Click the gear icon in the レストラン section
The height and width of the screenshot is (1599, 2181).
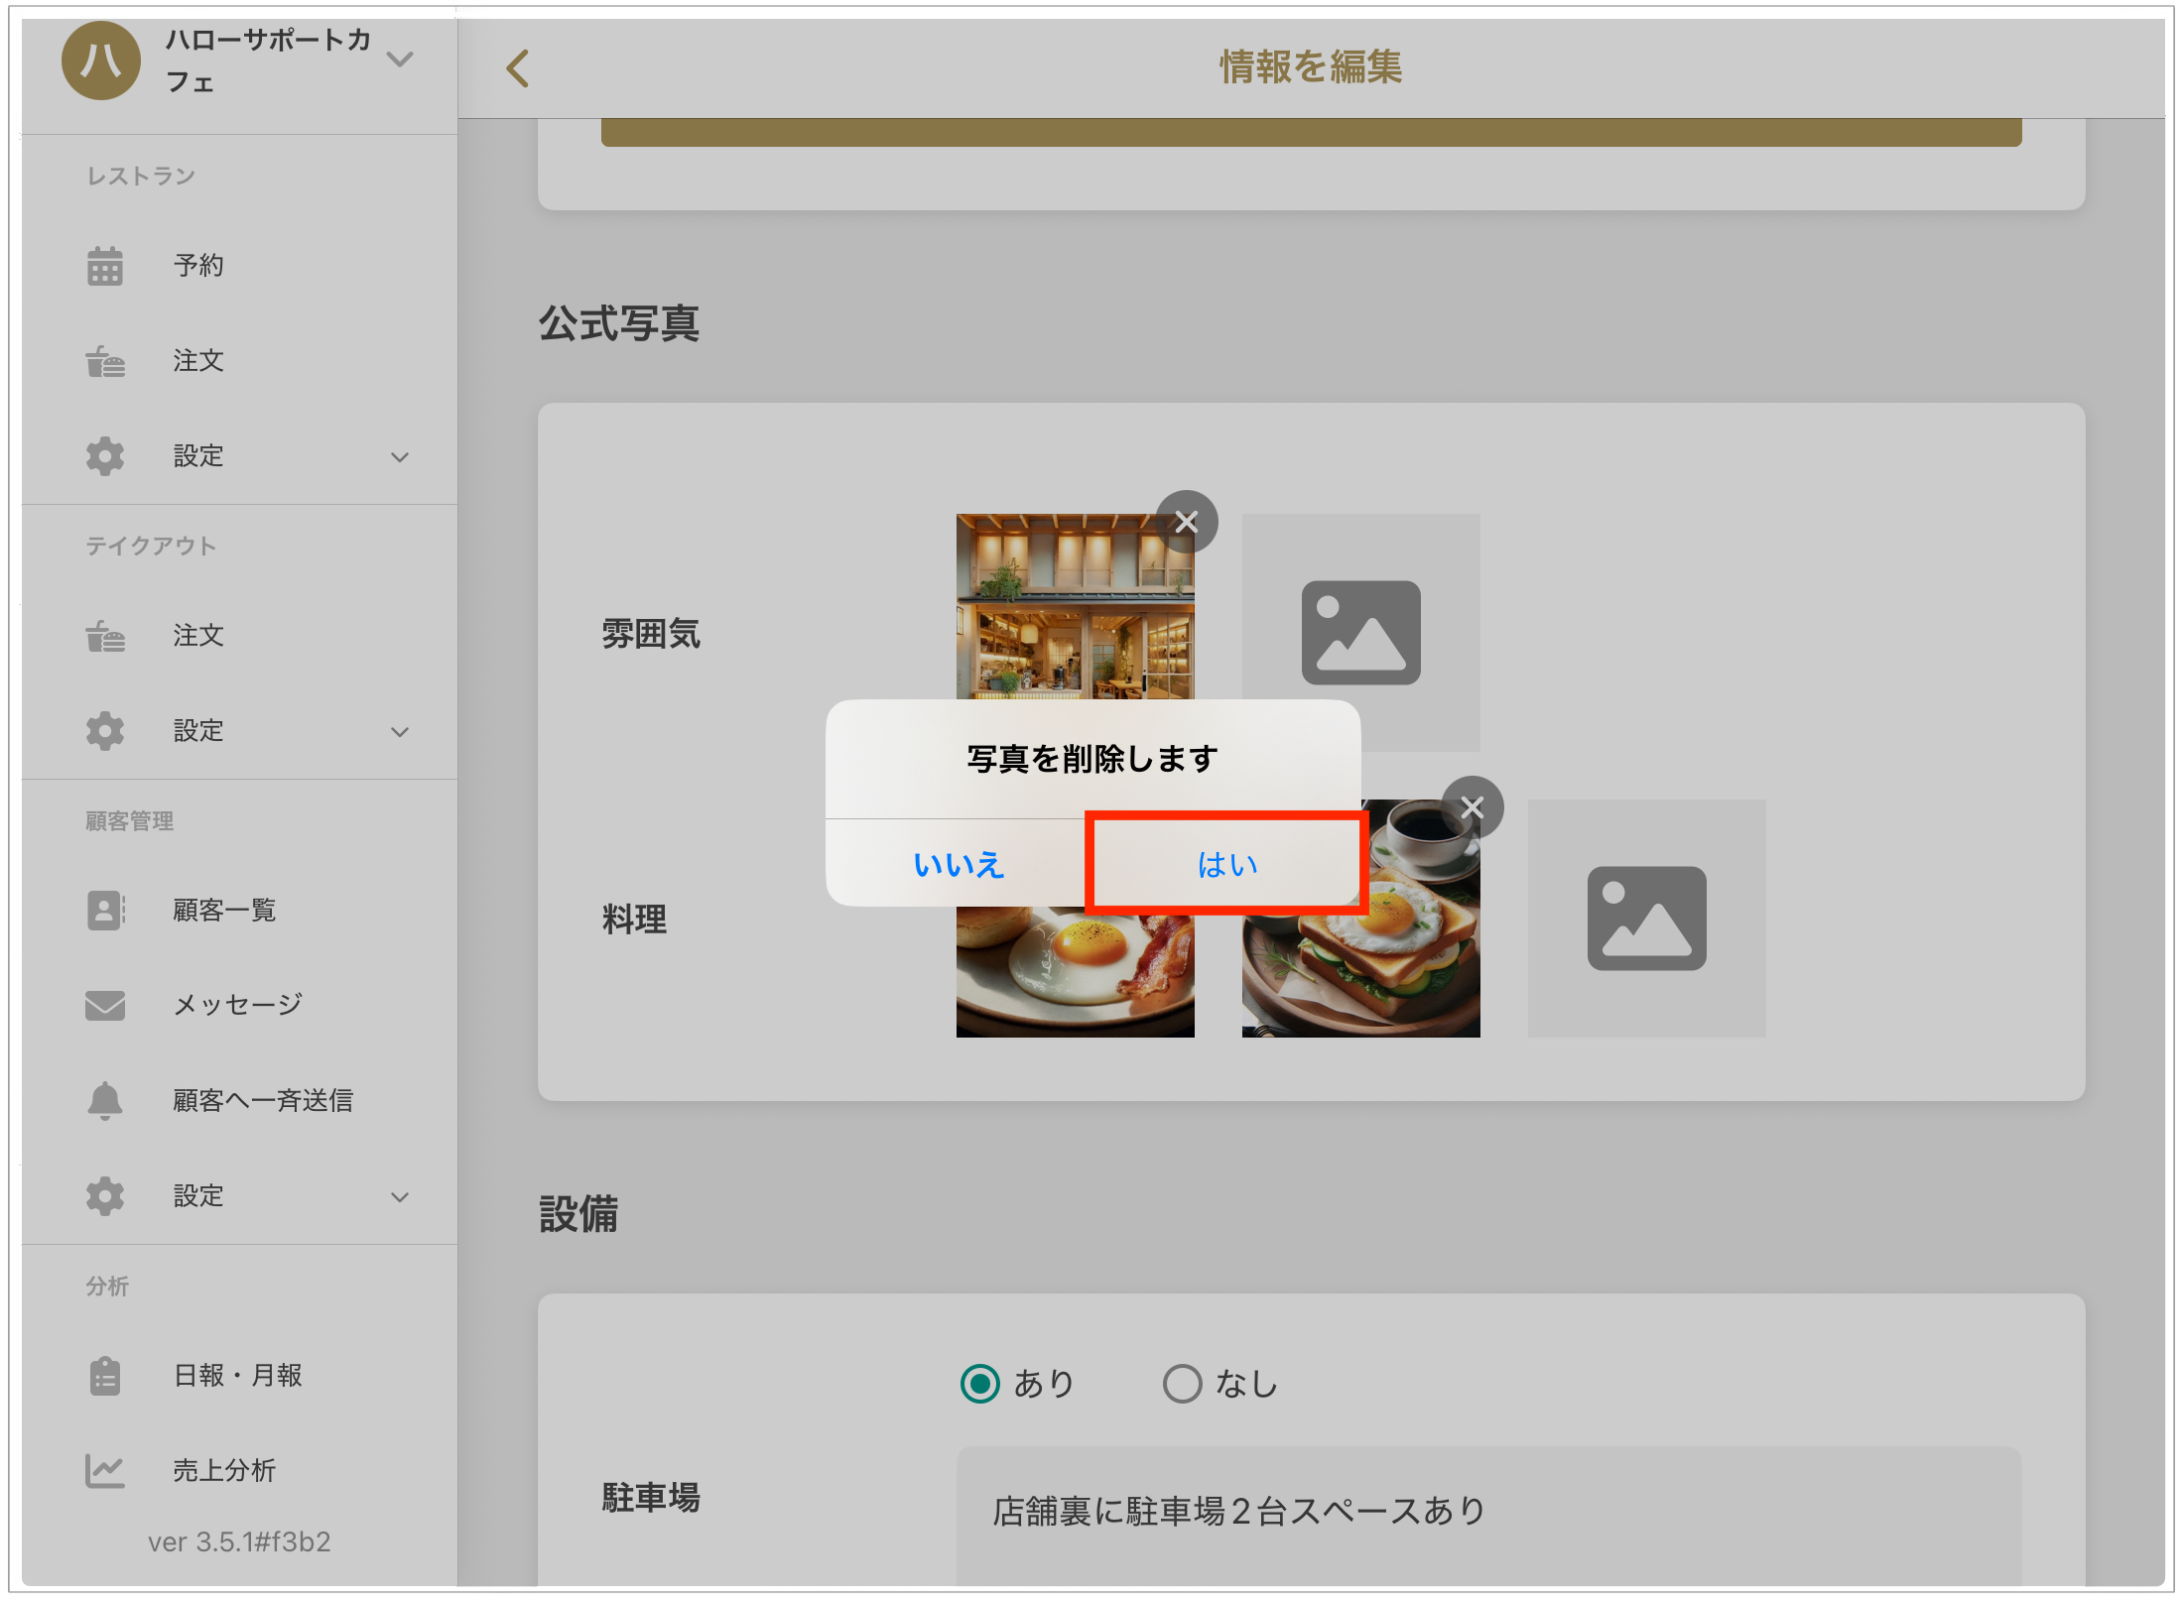tap(105, 456)
